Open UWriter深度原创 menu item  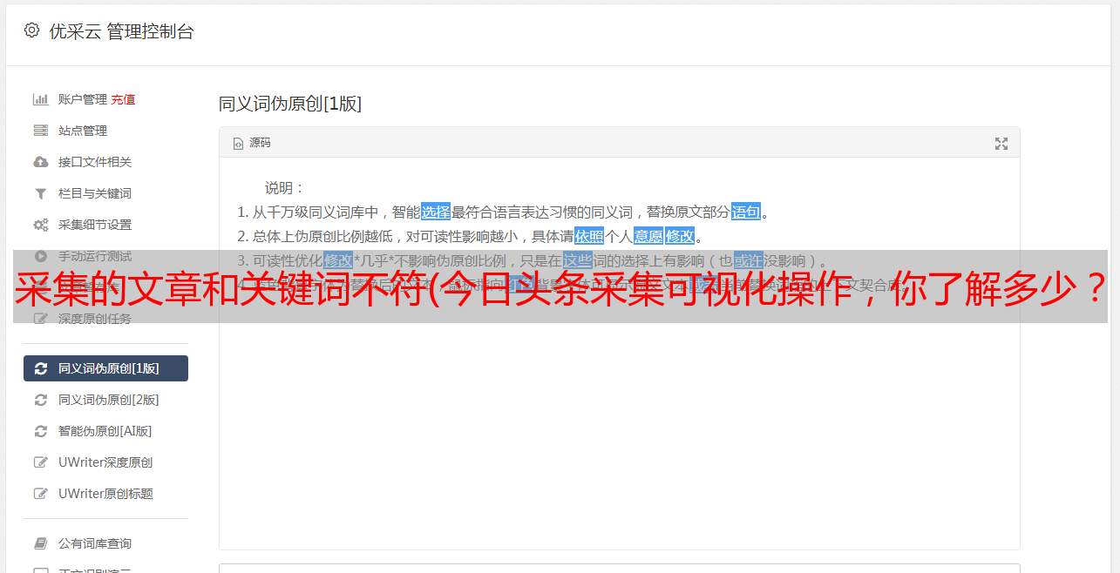click(x=105, y=462)
